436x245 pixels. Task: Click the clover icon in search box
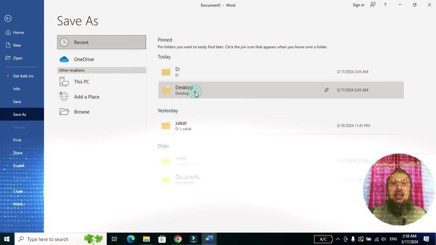[x=93, y=239]
